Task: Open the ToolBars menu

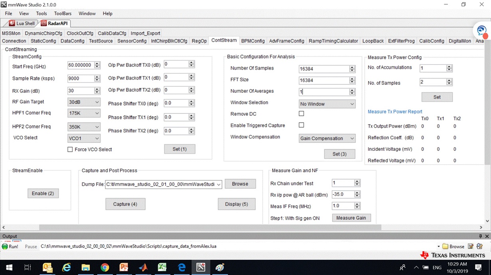Action: coord(63,14)
